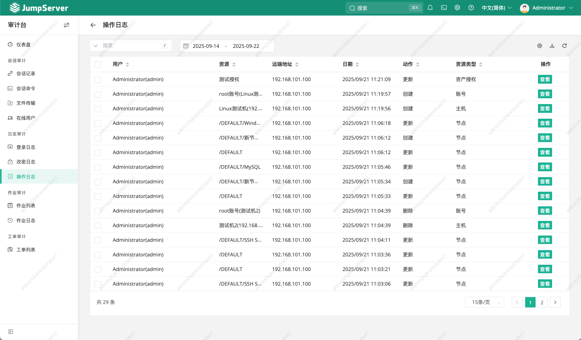Select all rows with the header checkbox
Screen dimensions: 581x340
click(98, 64)
